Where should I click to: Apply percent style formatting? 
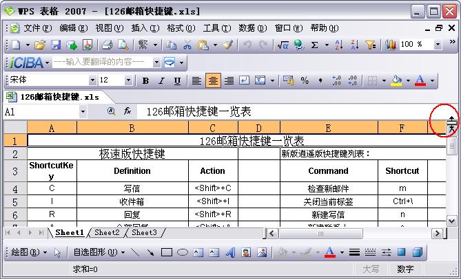coord(305,80)
